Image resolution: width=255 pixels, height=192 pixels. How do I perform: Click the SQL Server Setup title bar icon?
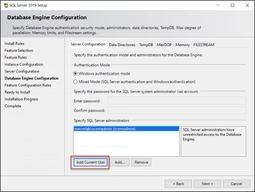pyautogui.click(x=6, y=5)
